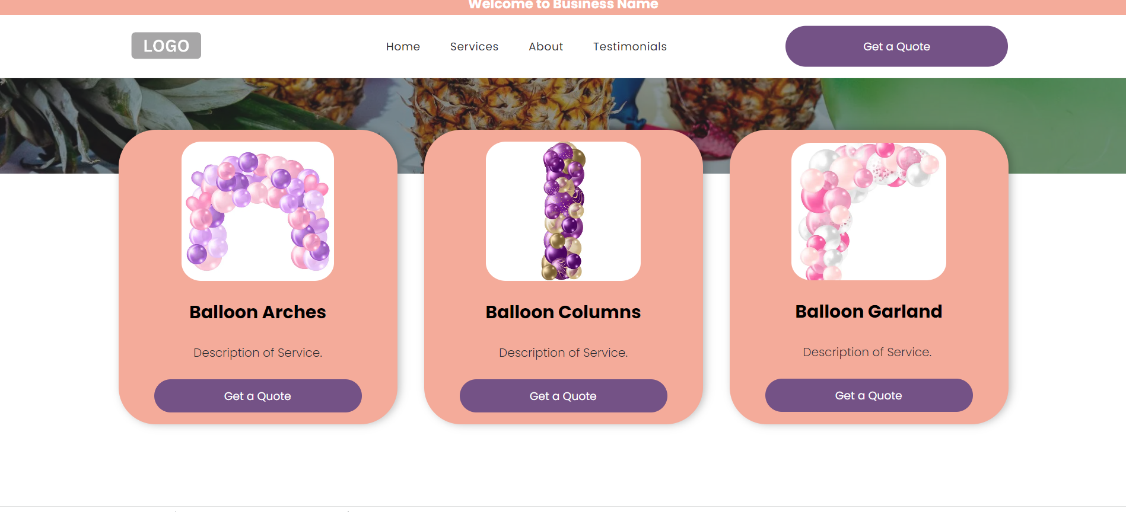Viewport: 1126px width, 512px height.
Task: Click the Welcome to Business Name banner
Action: coord(563,5)
